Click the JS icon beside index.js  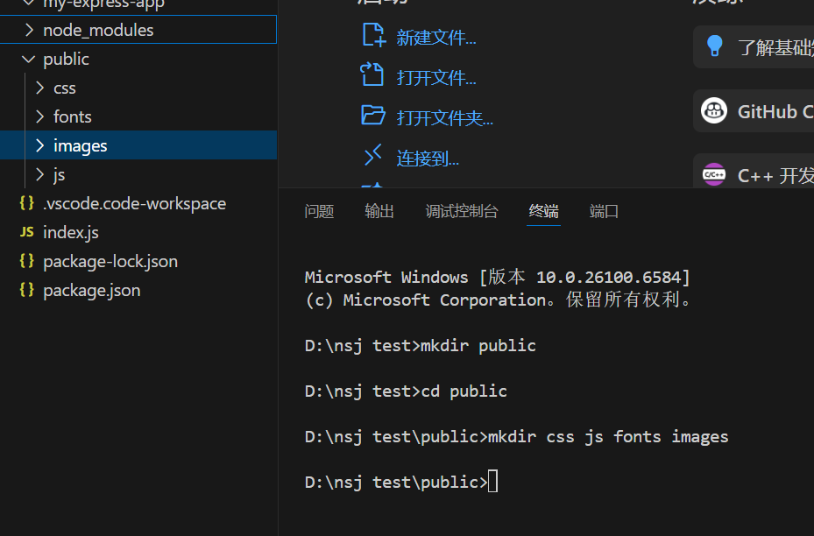pyautogui.click(x=27, y=233)
